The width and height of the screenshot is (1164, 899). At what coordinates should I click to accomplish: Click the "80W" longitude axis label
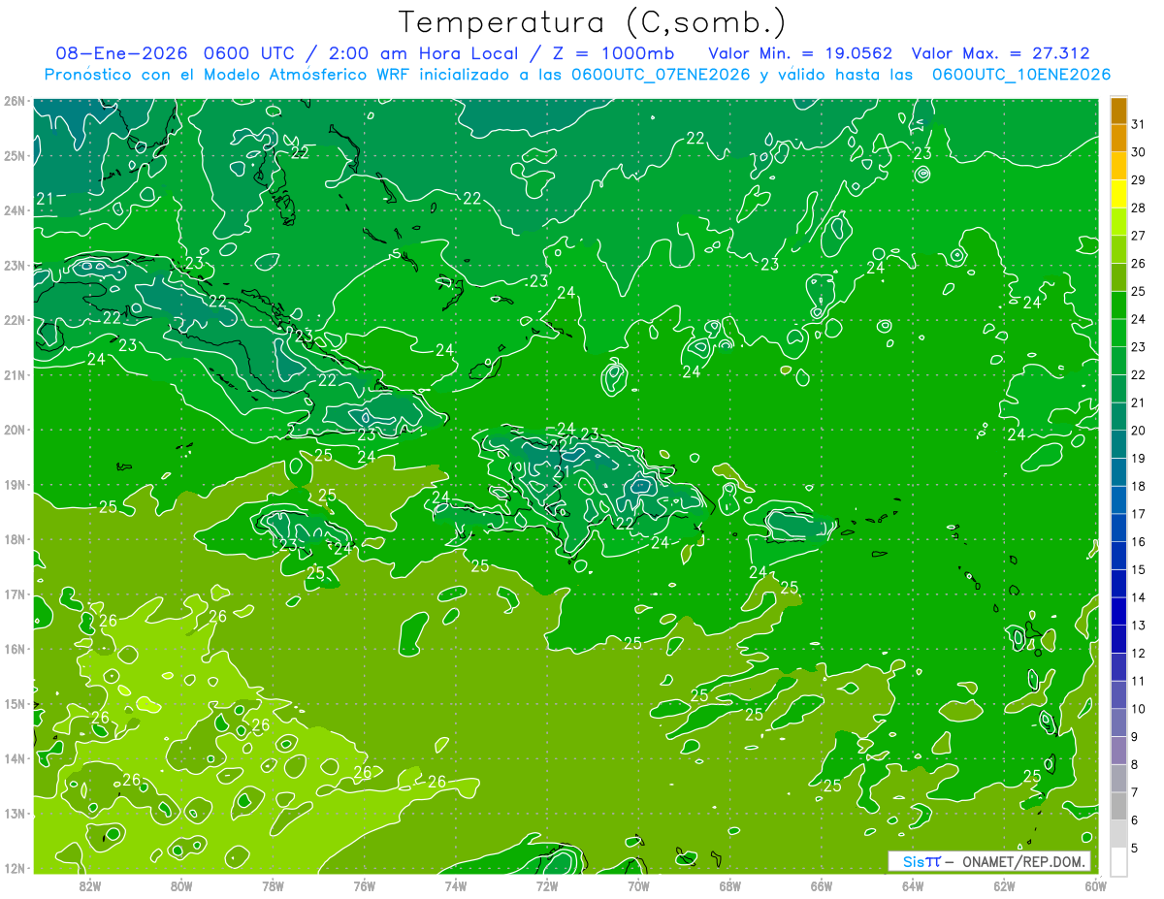181,885
